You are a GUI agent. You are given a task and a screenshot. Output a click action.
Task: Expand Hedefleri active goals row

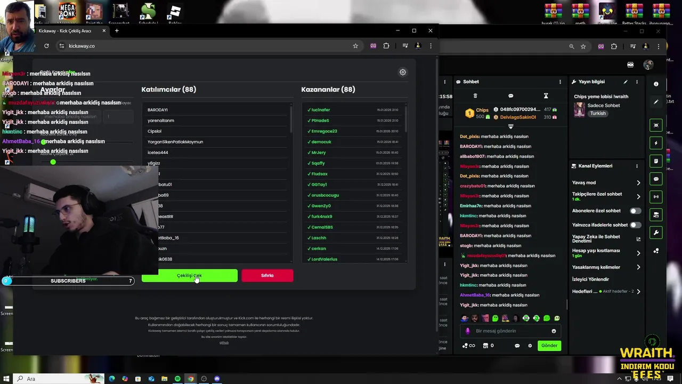pyautogui.click(x=606, y=291)
